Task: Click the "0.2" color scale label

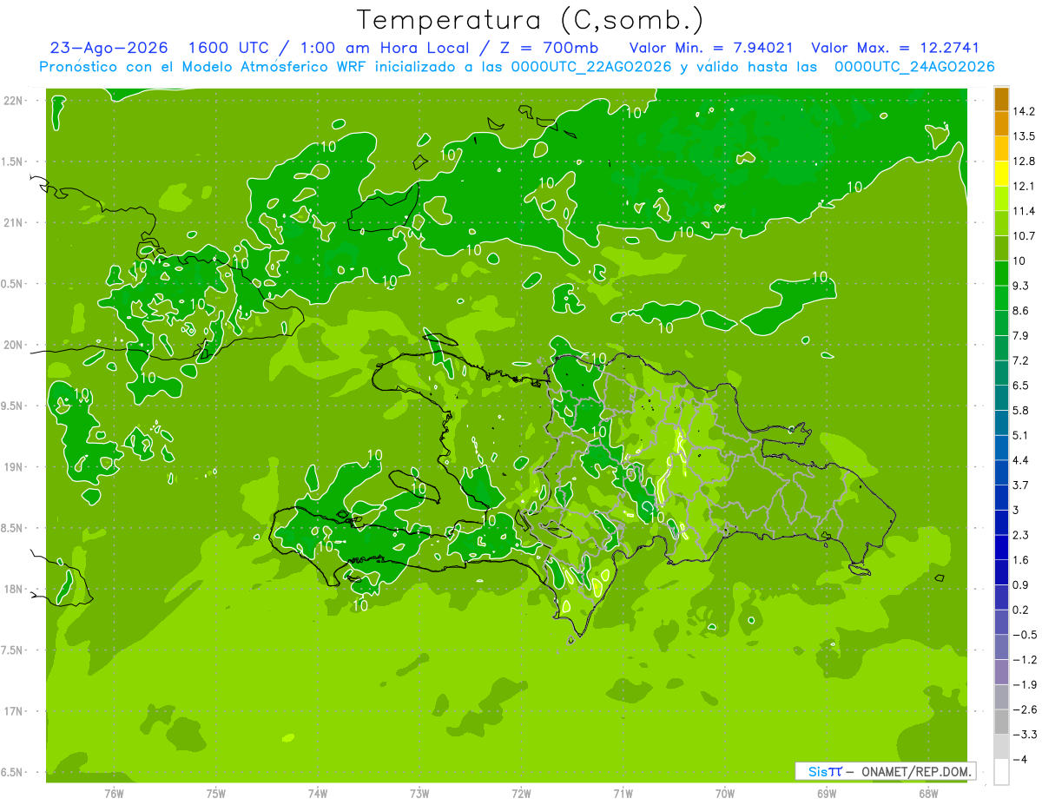Action: (x=1020, y=610)
